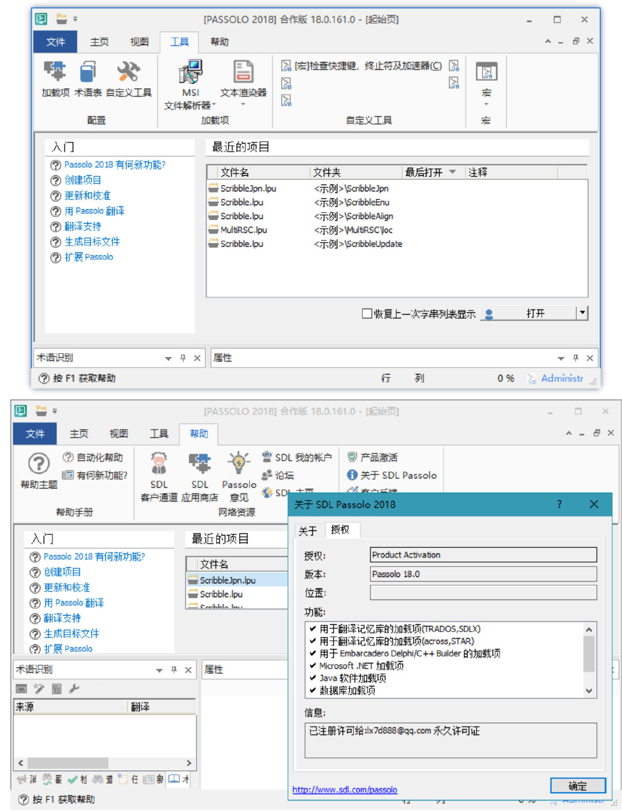Click 术语识别 list horizontal scrollbar thumb
The width and height of the screenshot is (622, 811).
pos(68,763)
